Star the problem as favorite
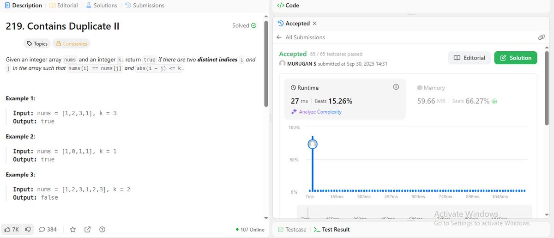Screen dimensions: 554x238 point(72,229)
